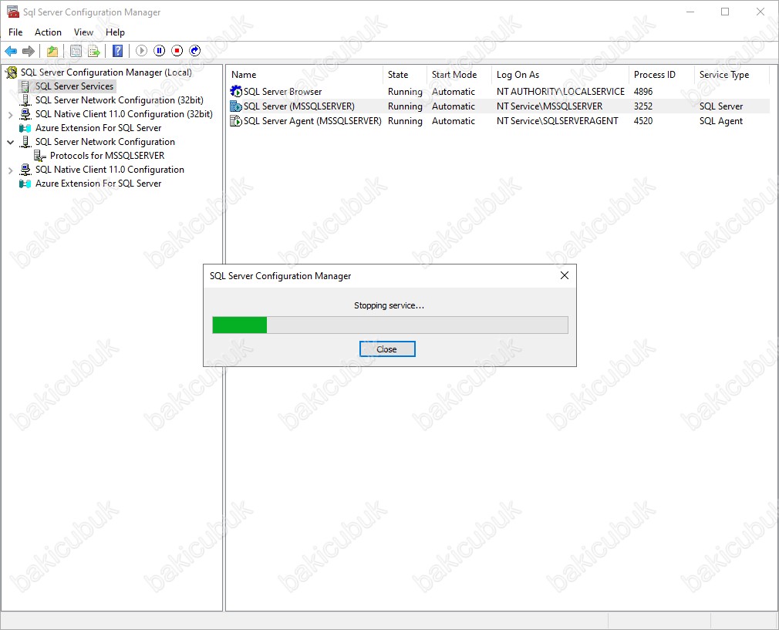Click the SQL Server Agent service icon
Viewport: 779px width, 630px height.
click(x=236, y=121)
